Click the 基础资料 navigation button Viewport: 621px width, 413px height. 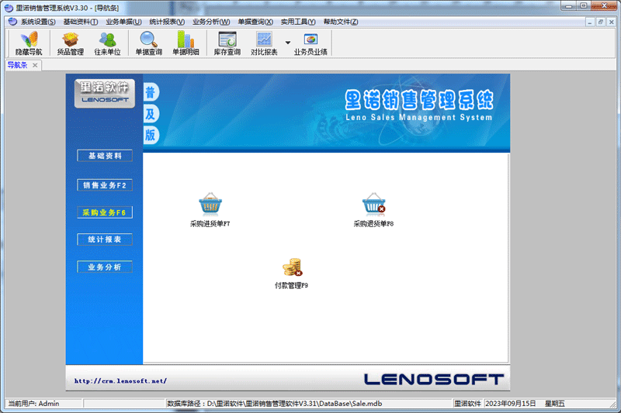pos(105,156)
